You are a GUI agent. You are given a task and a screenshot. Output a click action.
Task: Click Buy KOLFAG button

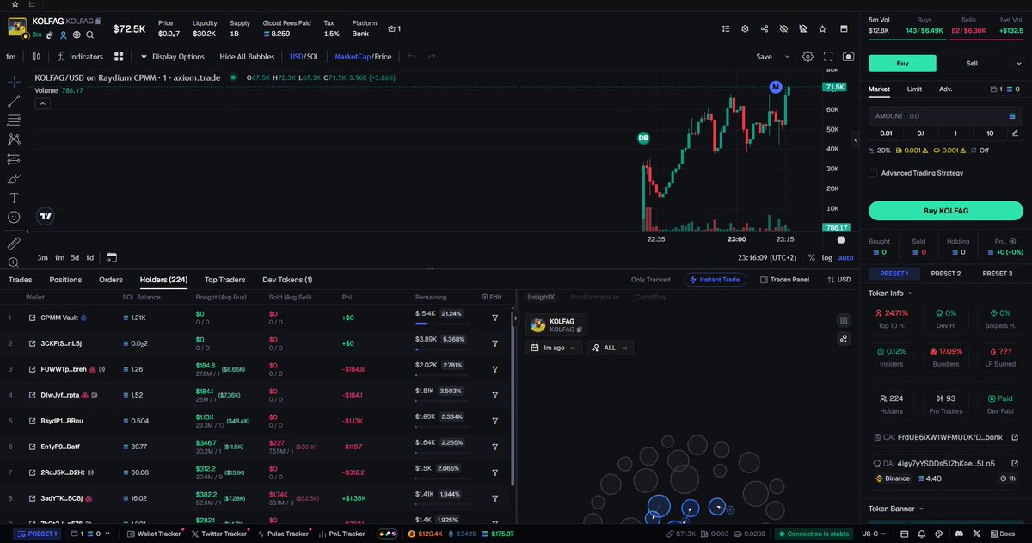pyautogui.click(x=945, y=211)
